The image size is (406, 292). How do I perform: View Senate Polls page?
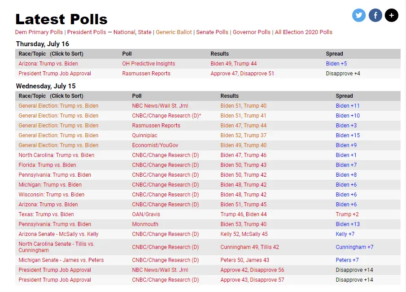(212, 32)
